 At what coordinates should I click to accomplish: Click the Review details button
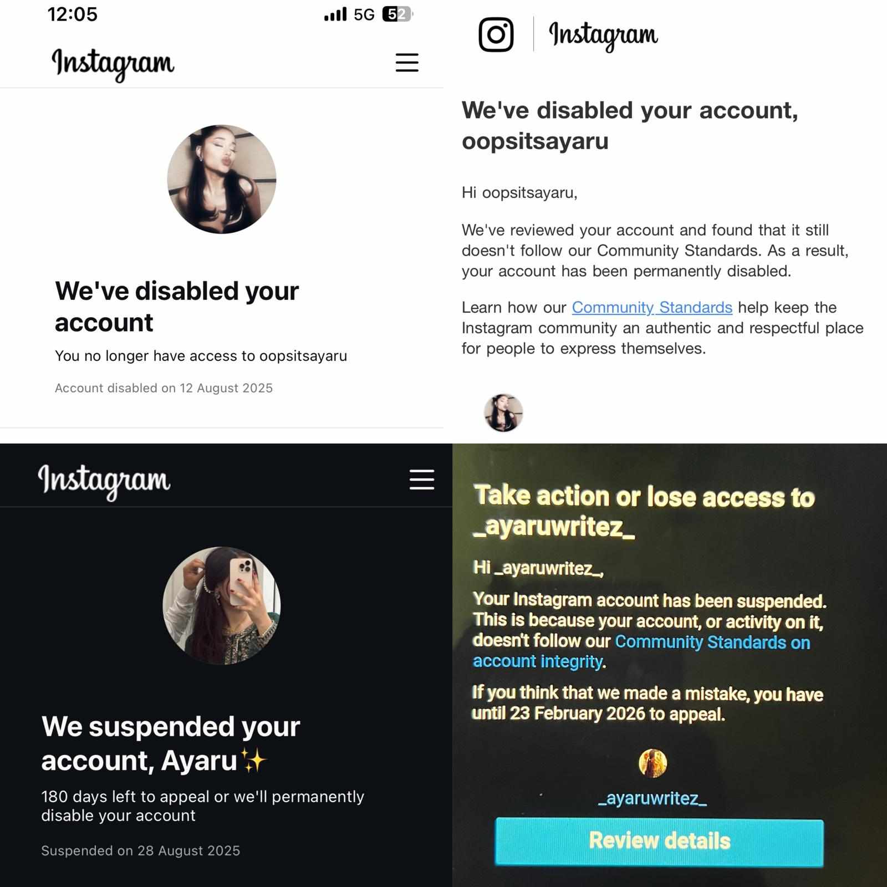(659, 842)
